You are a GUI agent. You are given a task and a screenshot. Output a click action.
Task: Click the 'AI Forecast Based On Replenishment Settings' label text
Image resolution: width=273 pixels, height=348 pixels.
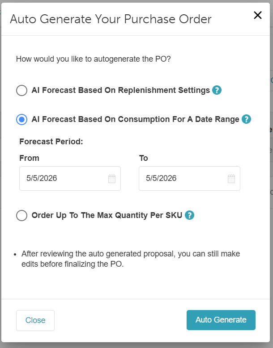coord(121,90)
